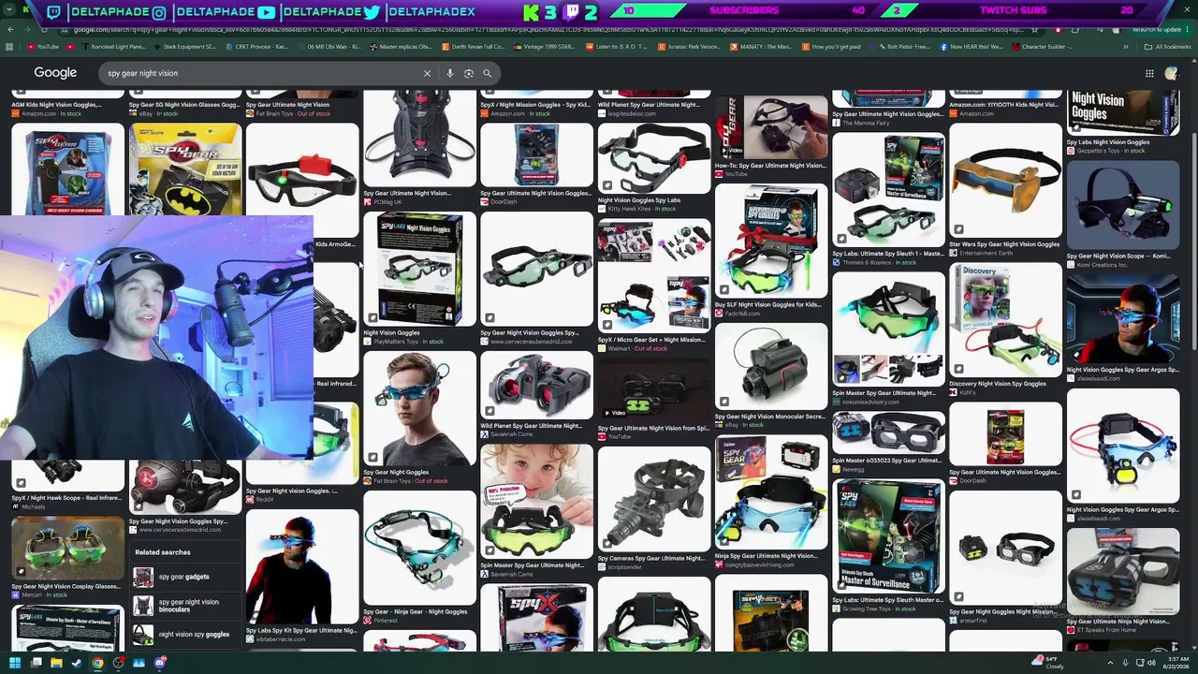Viewport: 1198px width, 674px height.
Task: Open 'Spy Gear Night Goggles' Fat Brain Toys image
Action: [419, 410]
